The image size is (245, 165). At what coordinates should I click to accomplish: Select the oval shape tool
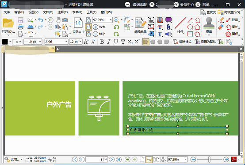[x=190, y=27]
